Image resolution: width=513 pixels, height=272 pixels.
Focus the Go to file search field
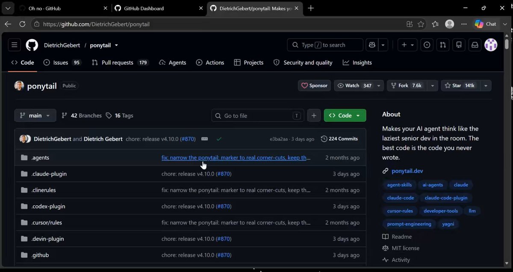[x=258, y=115]
